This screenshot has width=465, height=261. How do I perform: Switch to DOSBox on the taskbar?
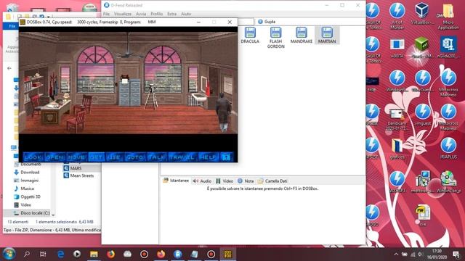click(227, 254)
